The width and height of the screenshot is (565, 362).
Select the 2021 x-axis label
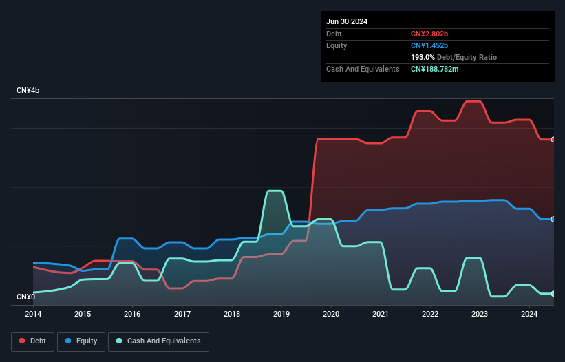pos(381,314)
